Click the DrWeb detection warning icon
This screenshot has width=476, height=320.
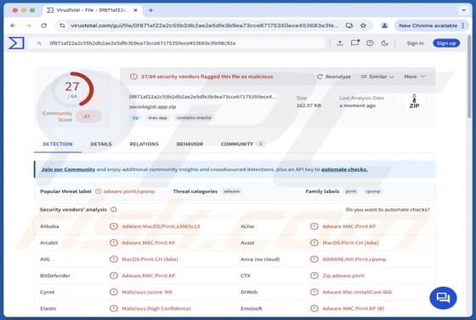pyautogui.click(x=314, y=292)
